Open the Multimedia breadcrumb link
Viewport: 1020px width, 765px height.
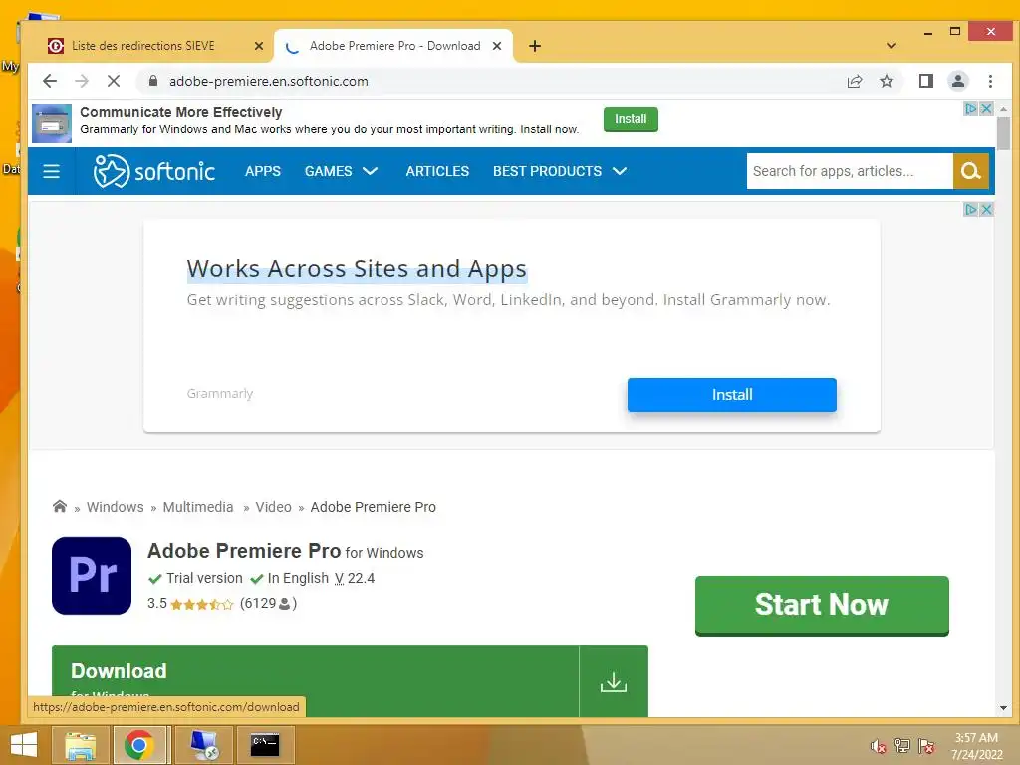point(198,507)
